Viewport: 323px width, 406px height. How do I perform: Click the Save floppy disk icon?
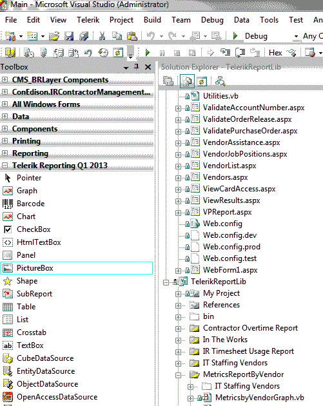click(69, 36)
